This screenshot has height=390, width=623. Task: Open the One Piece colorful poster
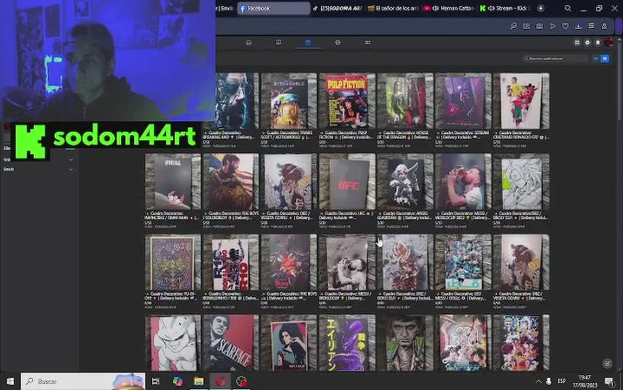click(x=521, y=343)
